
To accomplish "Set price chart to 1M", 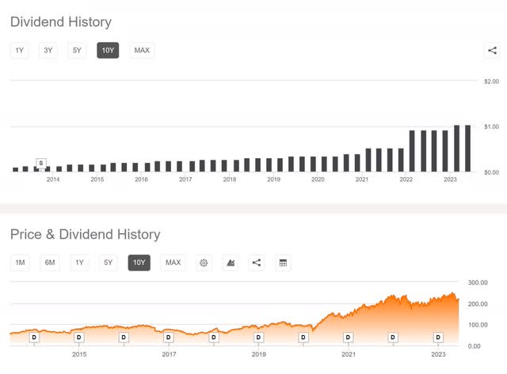I will point(20,263).
